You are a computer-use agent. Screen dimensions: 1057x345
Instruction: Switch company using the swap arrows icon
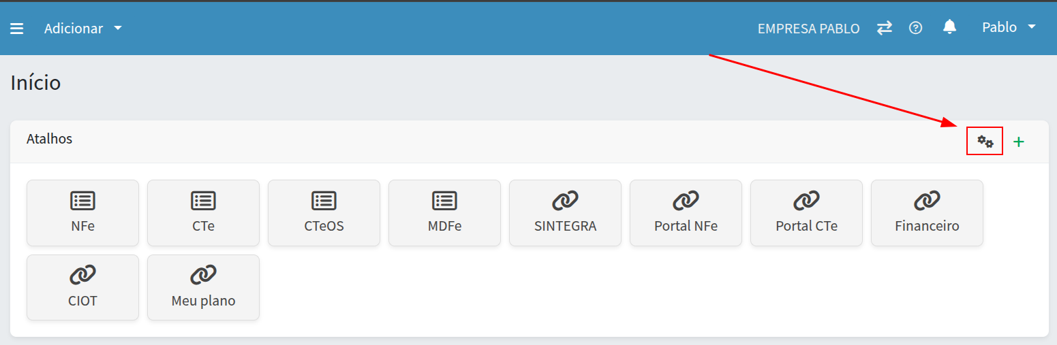(x=884, y=28)
